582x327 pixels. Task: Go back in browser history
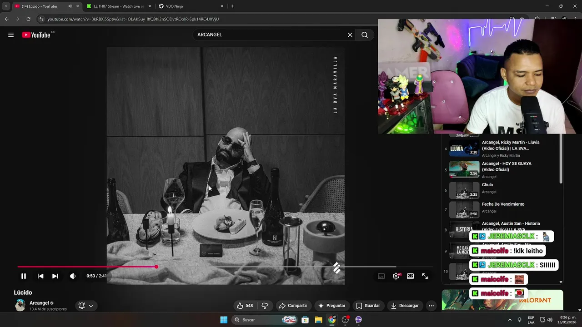click(x=6, y=19)
